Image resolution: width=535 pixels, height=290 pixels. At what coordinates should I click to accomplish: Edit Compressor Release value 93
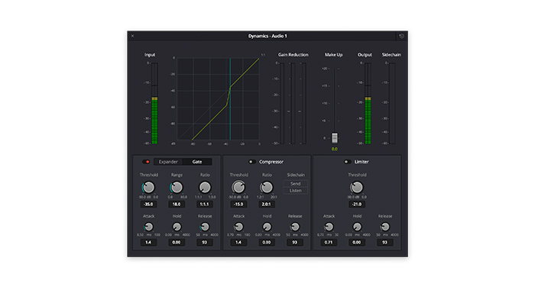295,242
